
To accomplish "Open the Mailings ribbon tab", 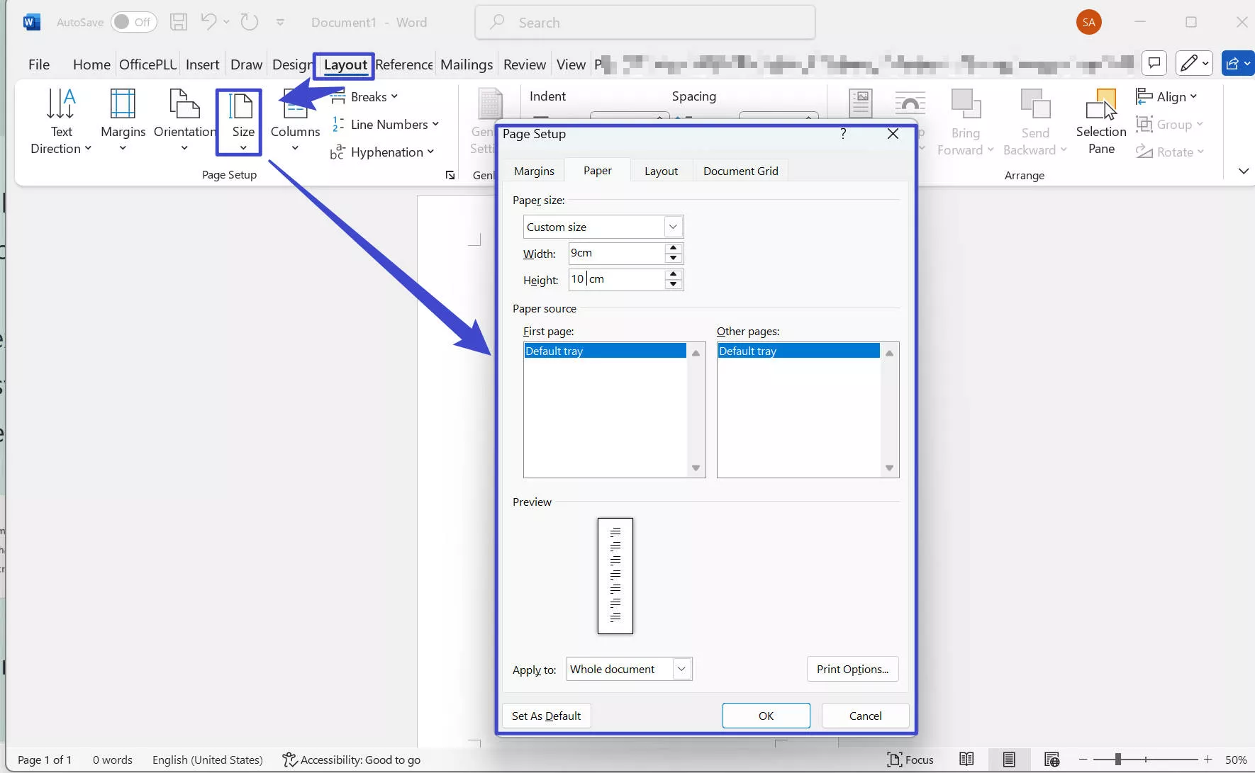I will (466, 64).
